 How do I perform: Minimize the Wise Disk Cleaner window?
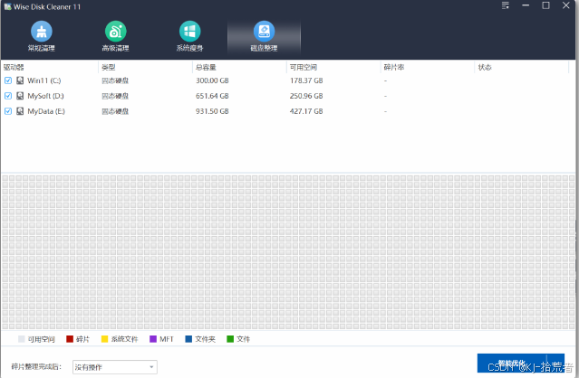pos(526,5)
